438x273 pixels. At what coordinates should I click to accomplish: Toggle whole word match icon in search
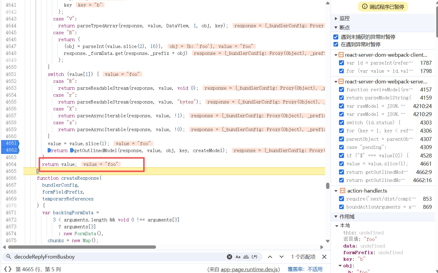pos(246,257)
